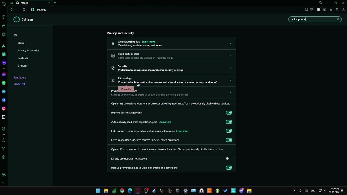This screenshot has height=195, width=347.
Task: Expand Clear browsing data arrow
Action: pos(230,43)
